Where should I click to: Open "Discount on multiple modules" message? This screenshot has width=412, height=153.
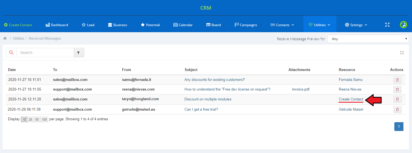pos(208,99)
